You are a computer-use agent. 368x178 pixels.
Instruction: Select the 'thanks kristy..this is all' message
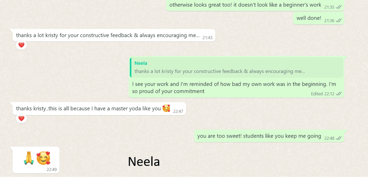(x=99, y=109)
